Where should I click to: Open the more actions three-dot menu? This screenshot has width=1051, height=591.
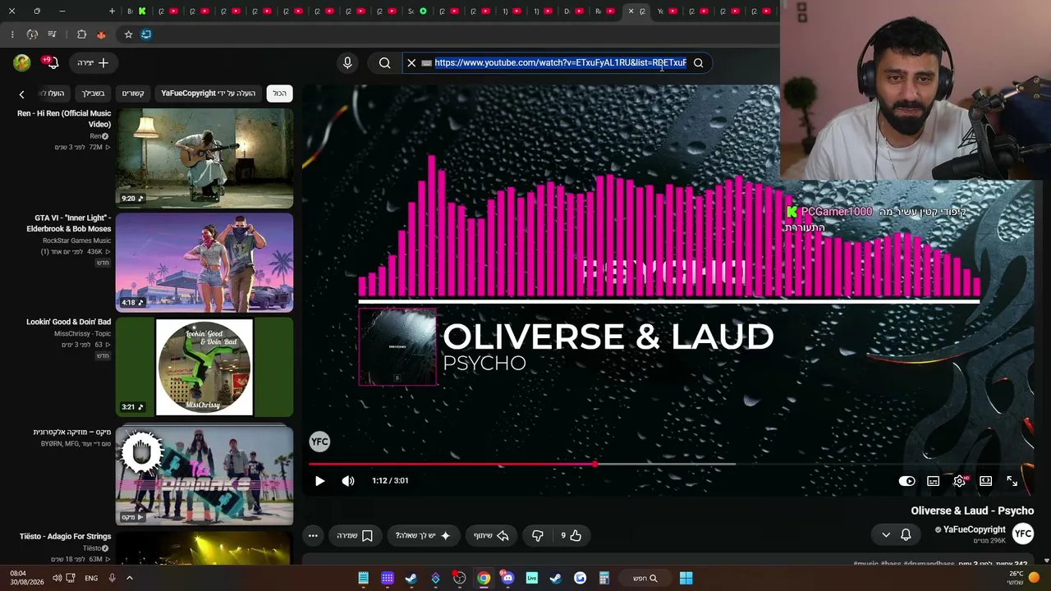tap(313, 536)
